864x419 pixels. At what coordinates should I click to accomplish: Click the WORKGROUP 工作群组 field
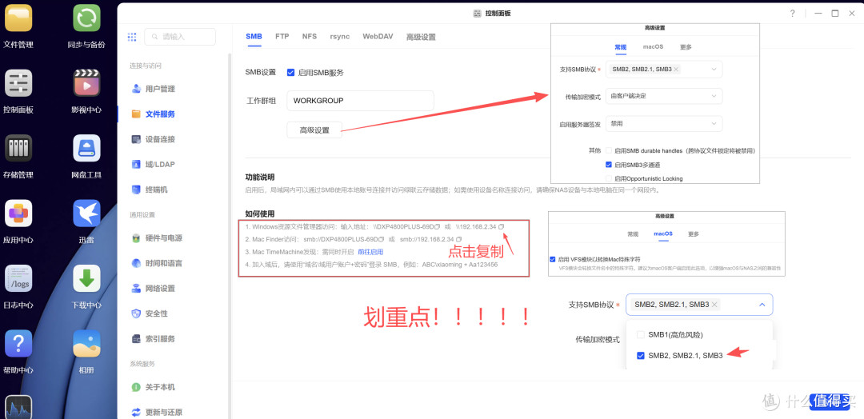tap(360, 101)
